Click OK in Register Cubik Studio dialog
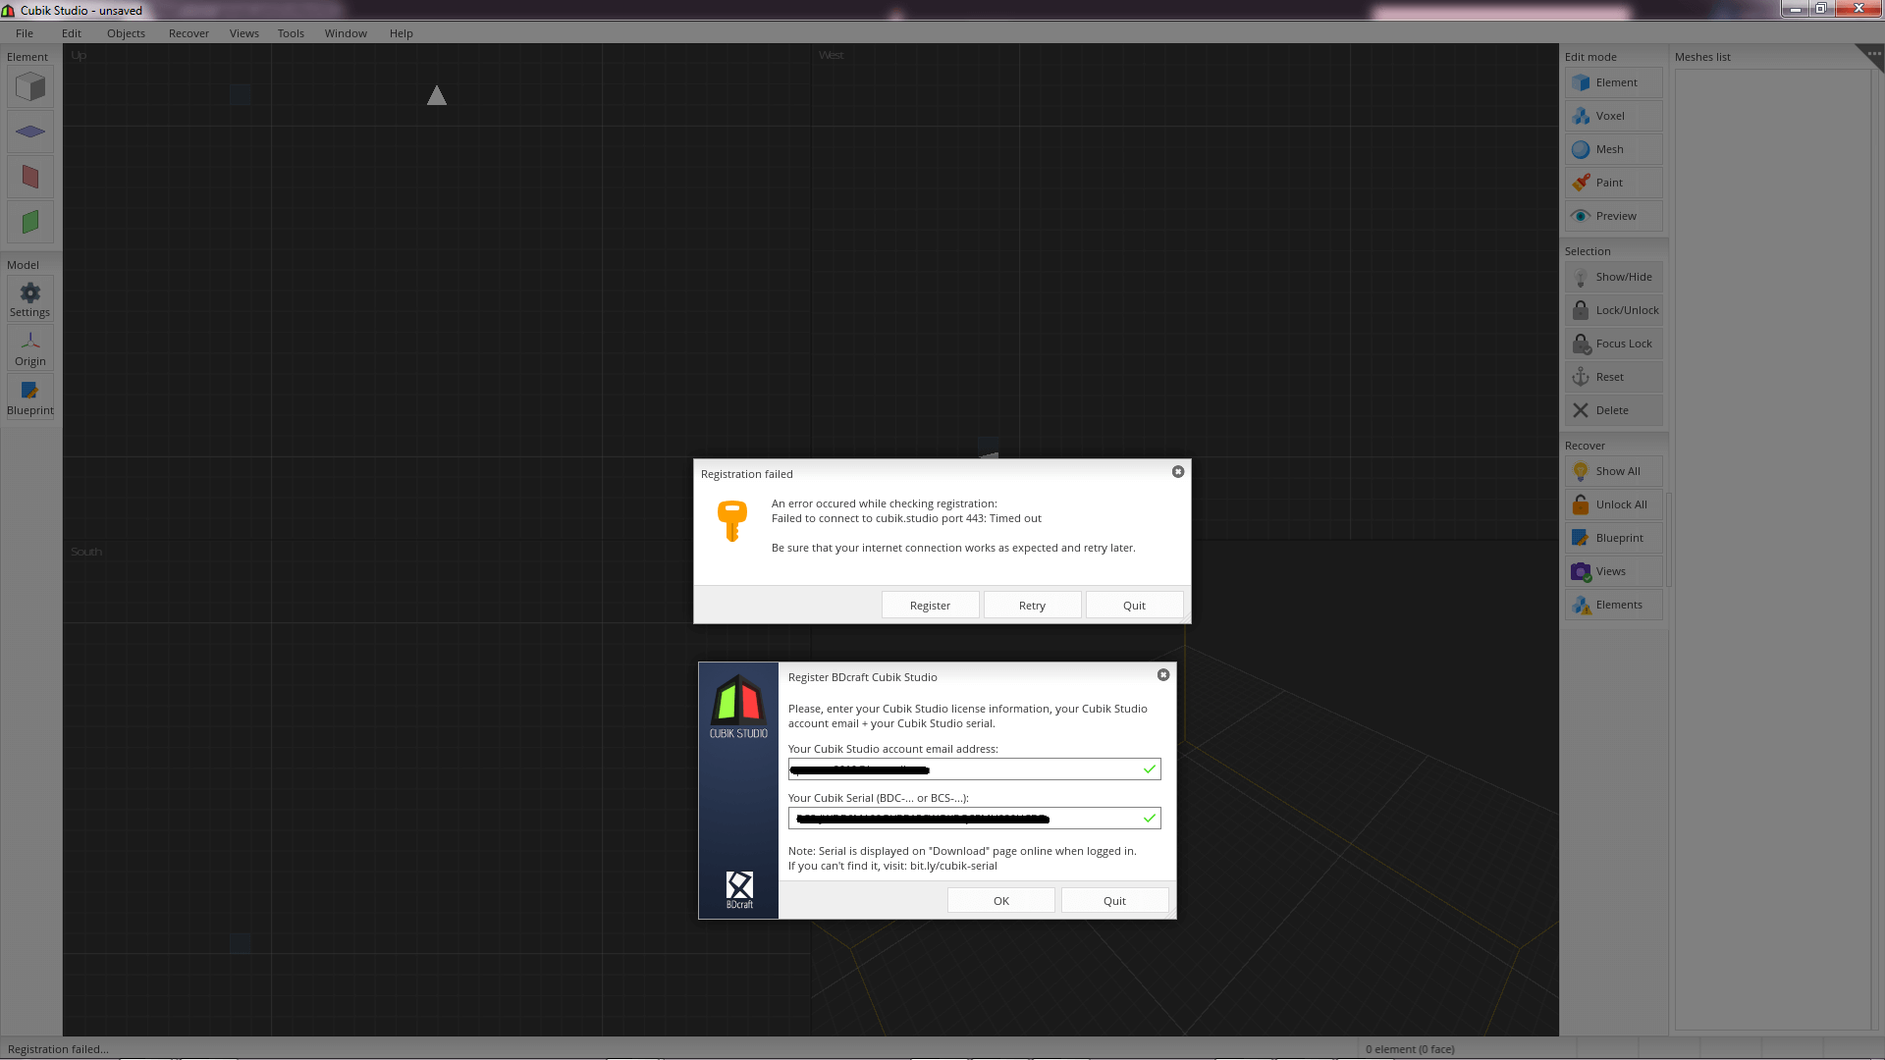This screenshot has width=1885, height=1060. (x=1001, y=901)
